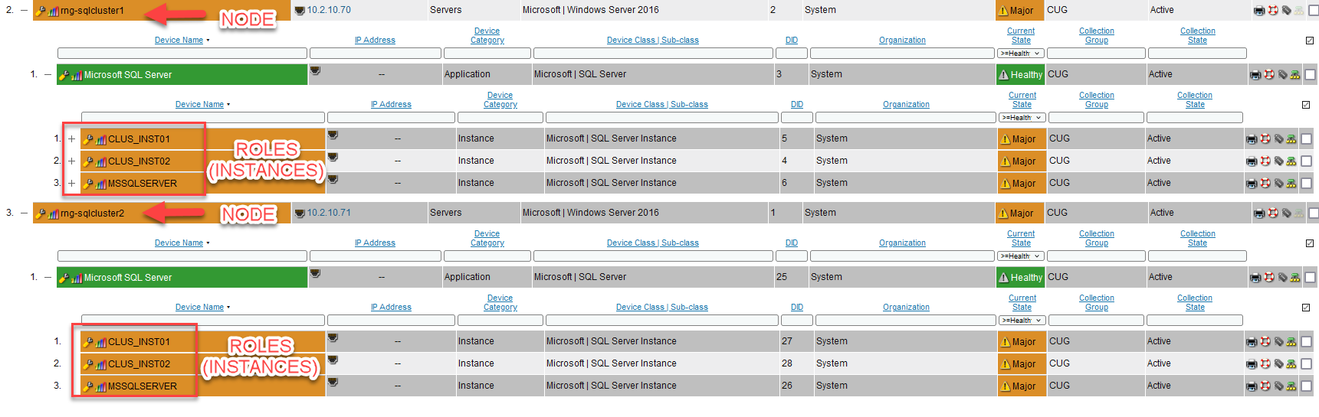The width and height of the screenshot is (1319, 417).
Task: Select the checkbox for Microsoft SQL Server DID 3
Action: pyautogui.click(x=1310, y=75)
